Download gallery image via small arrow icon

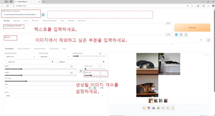(x=204, y=55)
